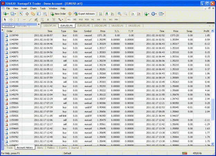This screenshot has width=216, height=156.
Task: Select the Text Label 'T' tool
Action: coord(54,20)
